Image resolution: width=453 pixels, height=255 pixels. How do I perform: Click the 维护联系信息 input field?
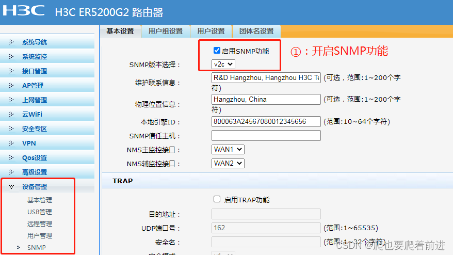(266, 78)
